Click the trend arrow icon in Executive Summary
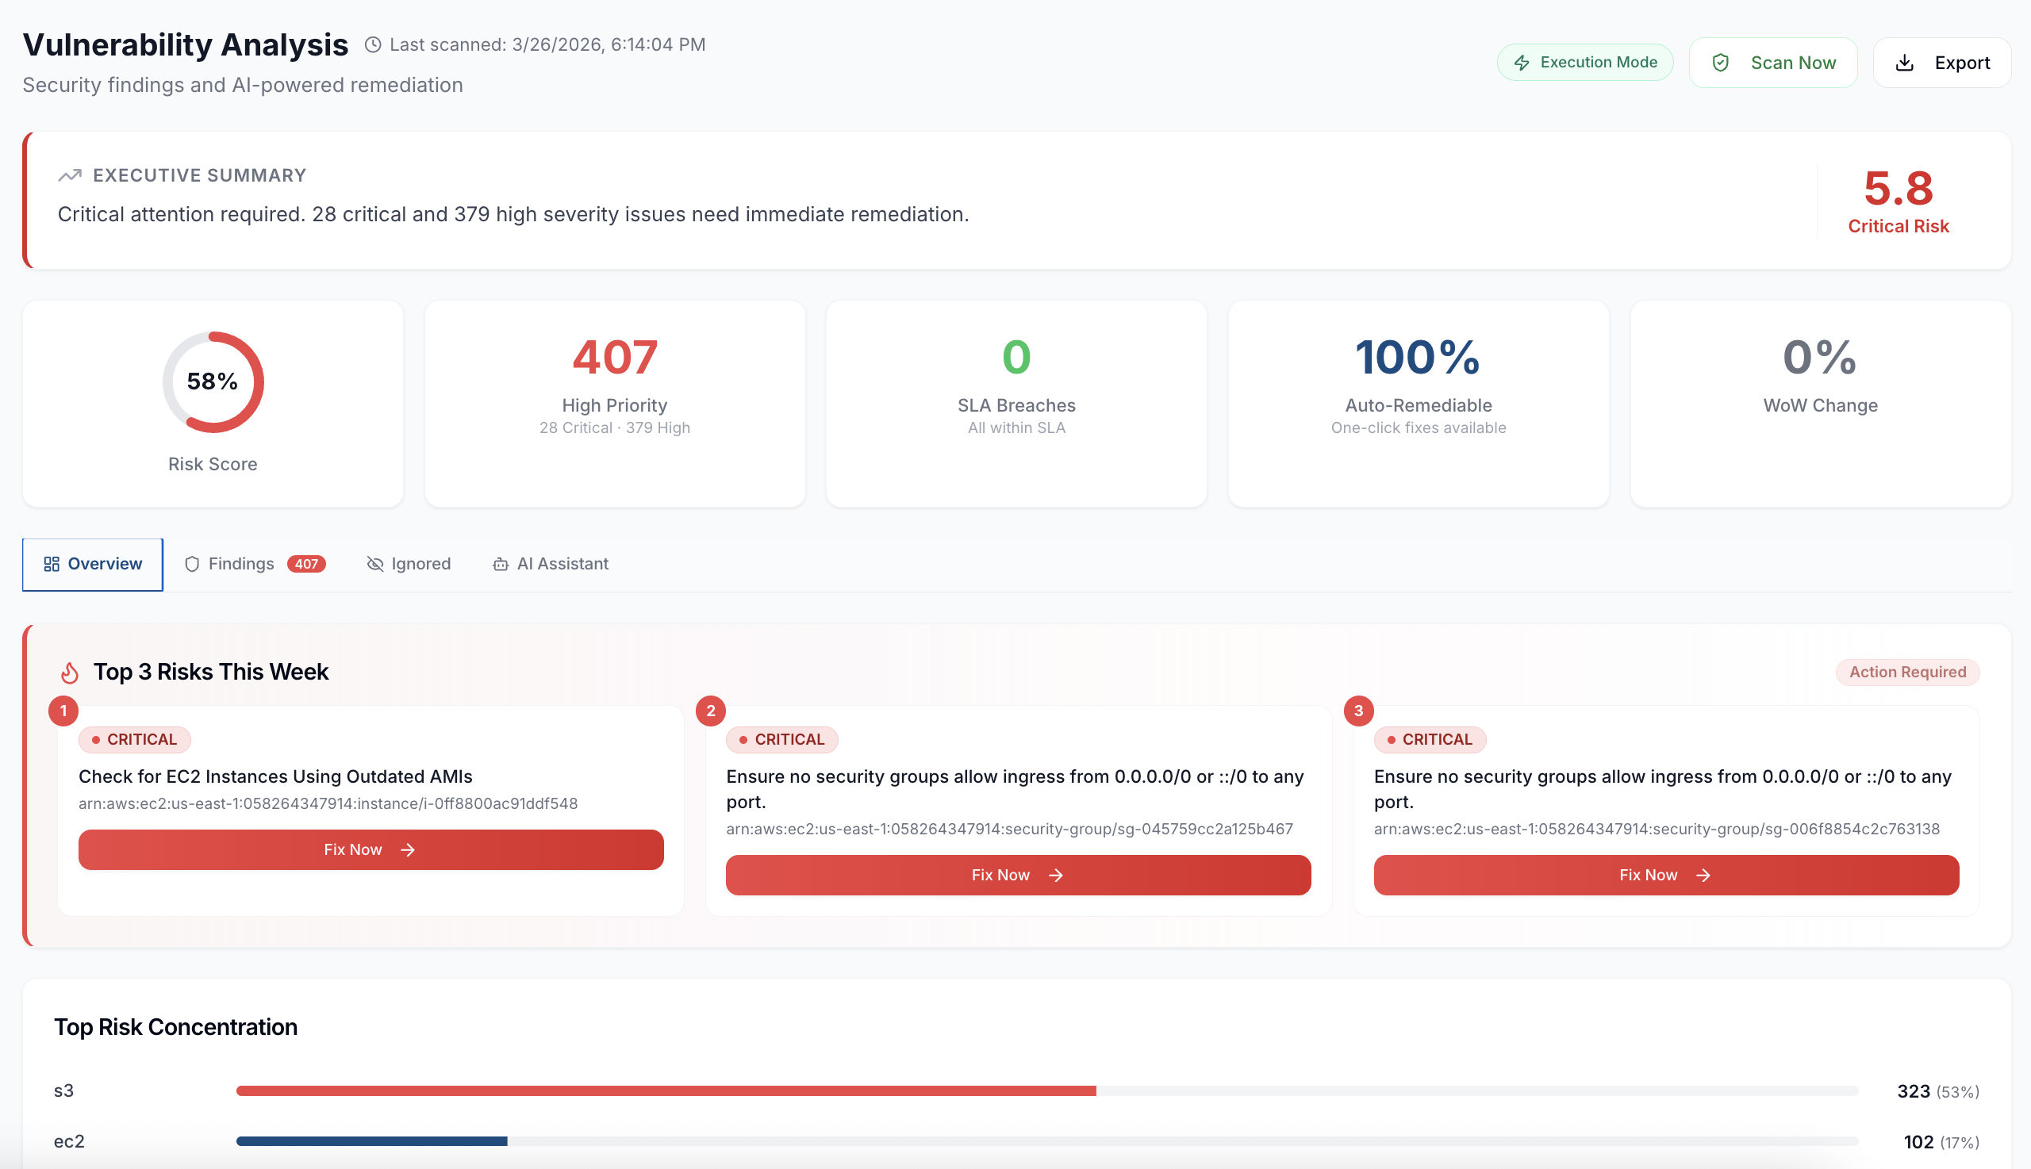 (69, 174)
